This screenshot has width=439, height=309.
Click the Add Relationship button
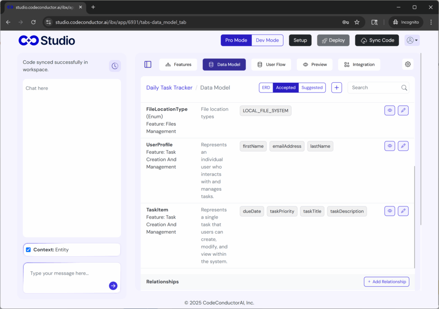pyautogui.click(x=386, y=282)
